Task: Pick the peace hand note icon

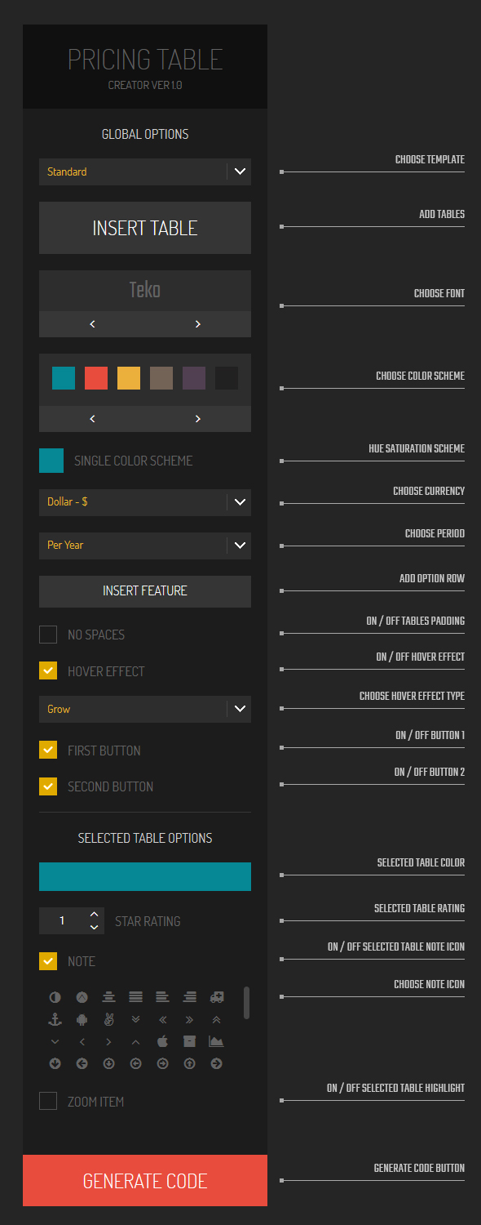Action: point(108,1018)
